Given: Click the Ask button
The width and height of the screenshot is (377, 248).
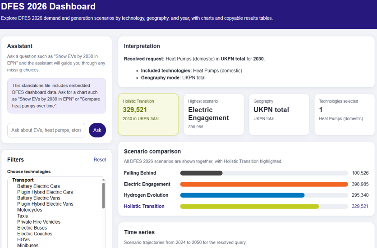Looking at the screenshot, I should click(x=97, y=130).
